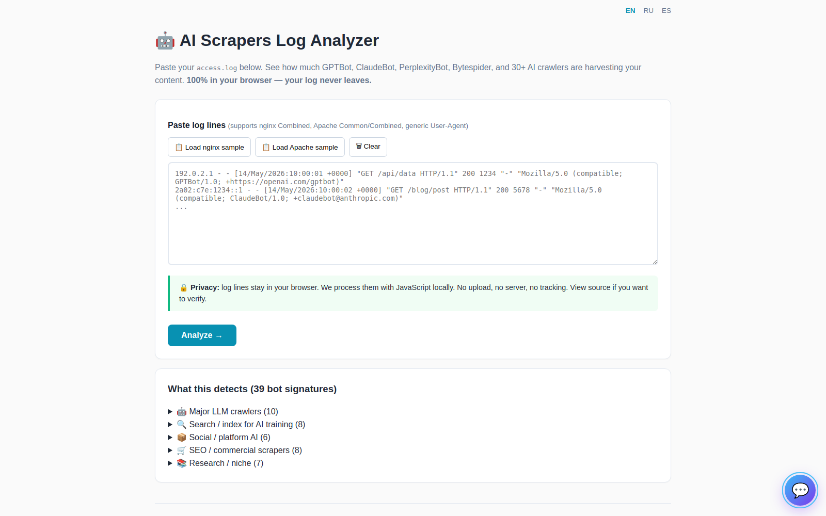Expand Social / platform AI (6) section

(219, 437)
